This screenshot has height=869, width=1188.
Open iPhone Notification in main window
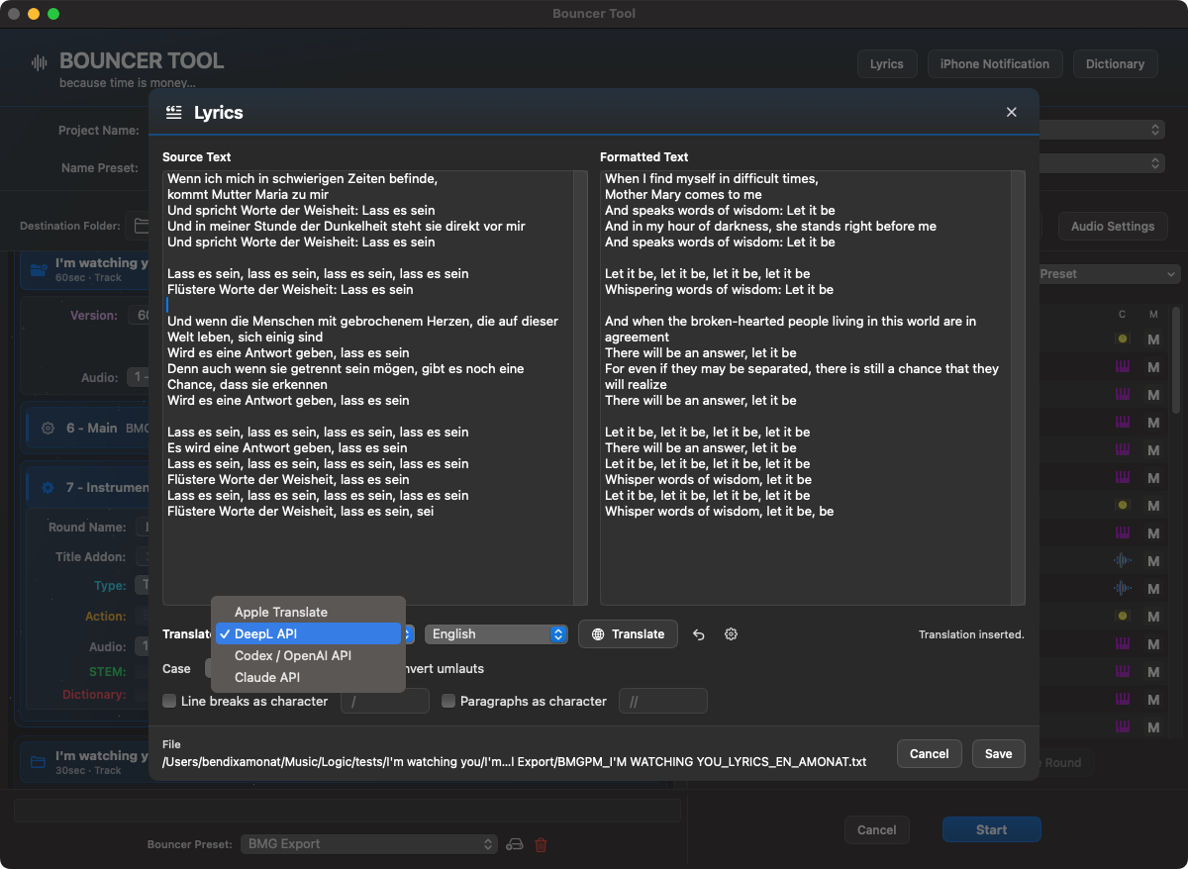coord(995,64)
